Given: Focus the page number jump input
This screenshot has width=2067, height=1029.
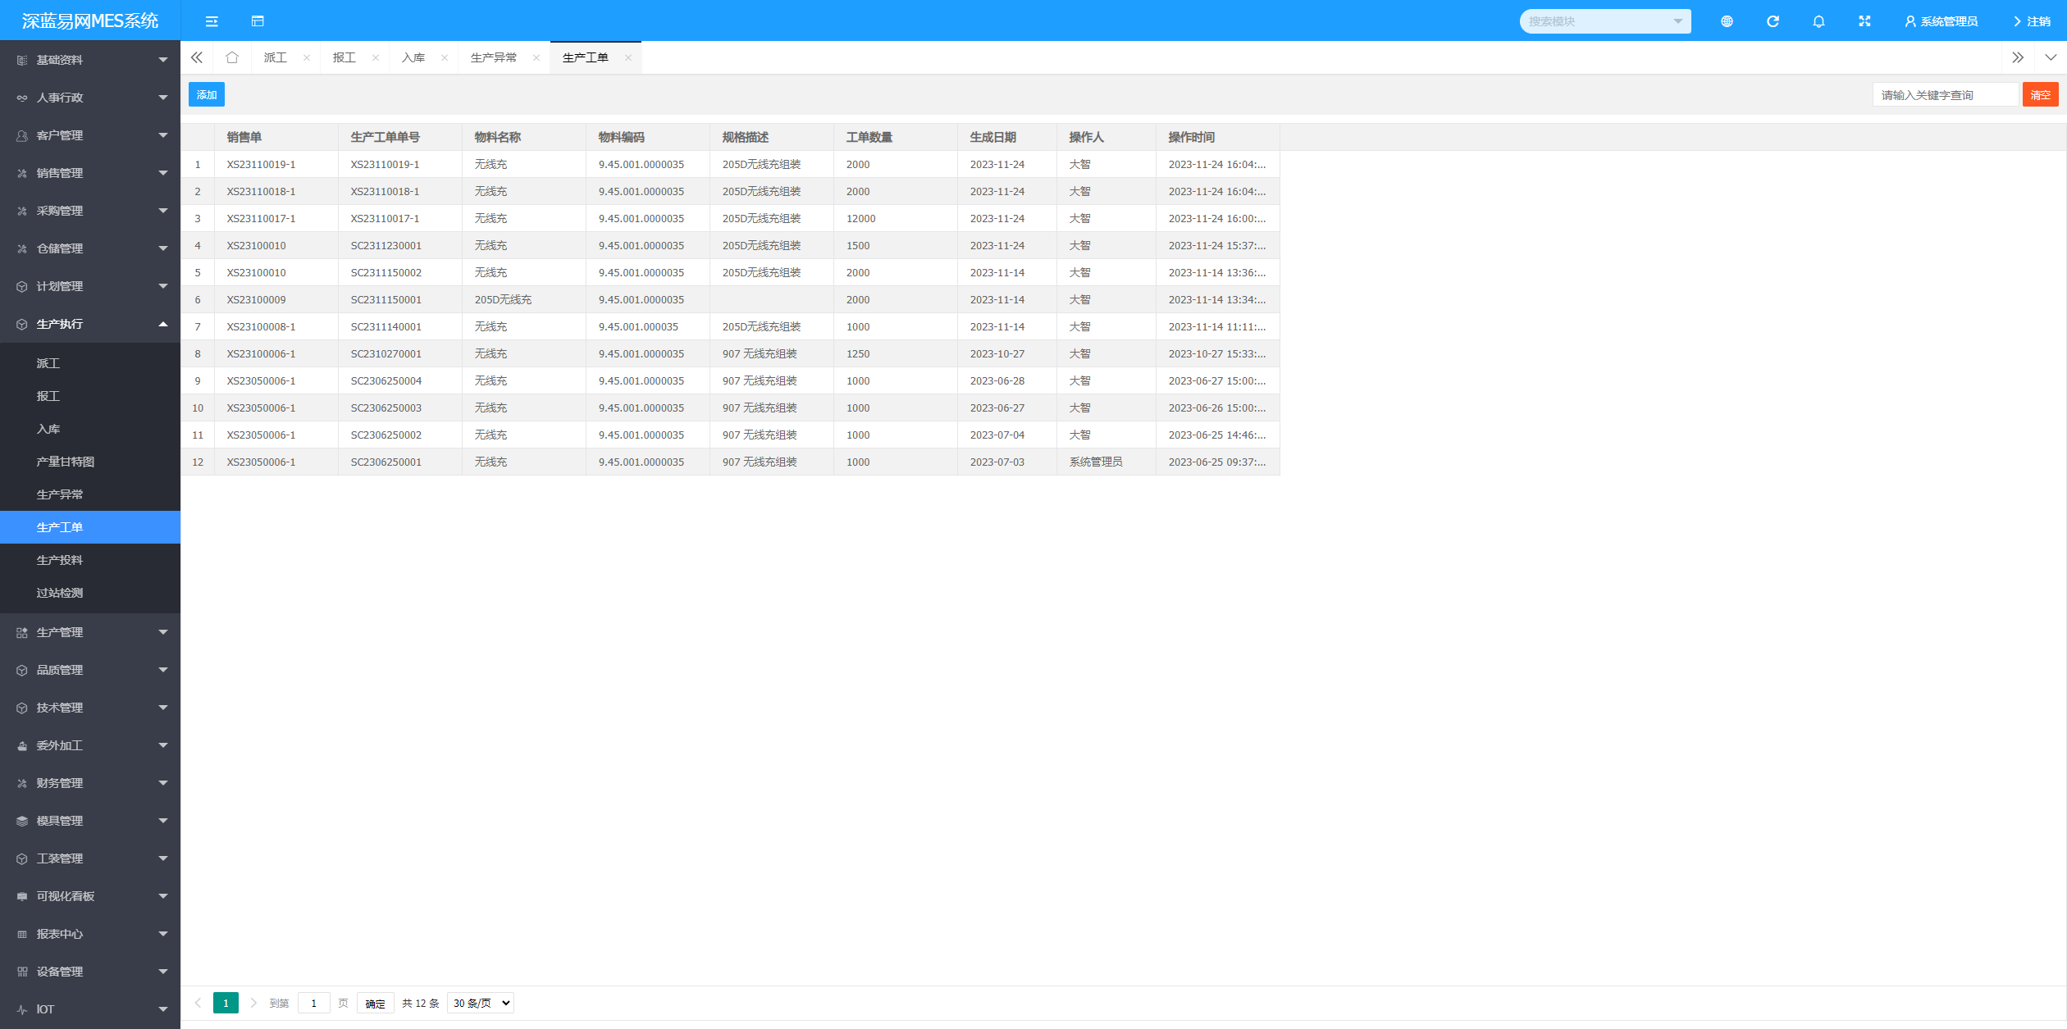Looking at the screenshot, I should 314,1003.
